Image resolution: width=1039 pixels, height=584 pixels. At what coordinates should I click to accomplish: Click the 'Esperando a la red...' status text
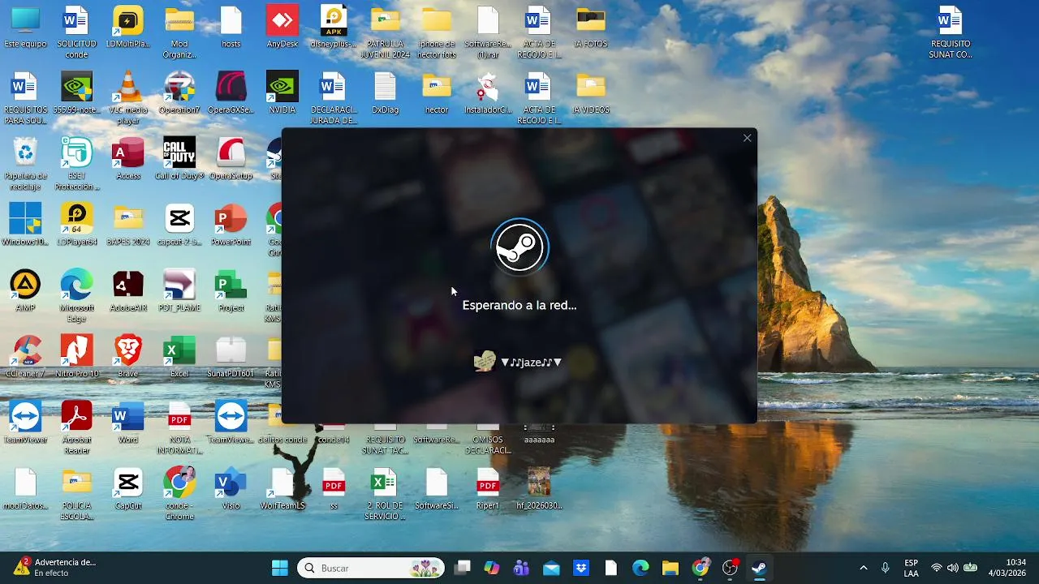tap(519, 306)
